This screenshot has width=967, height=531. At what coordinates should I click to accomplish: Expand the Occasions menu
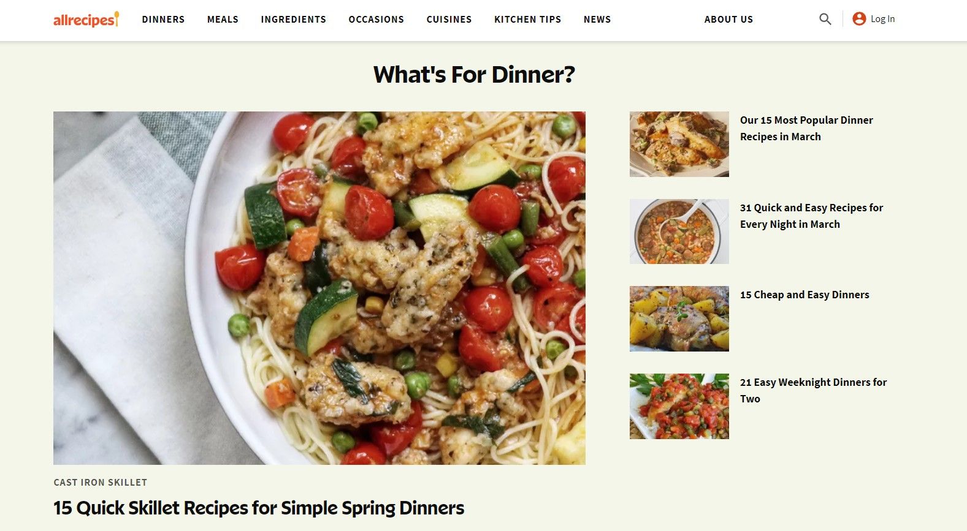[x=376, y=20]
